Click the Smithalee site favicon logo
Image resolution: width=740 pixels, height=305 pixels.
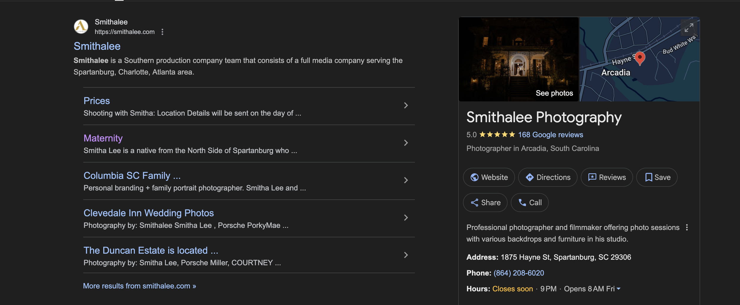pyautogui.click(x=81, y=27)
